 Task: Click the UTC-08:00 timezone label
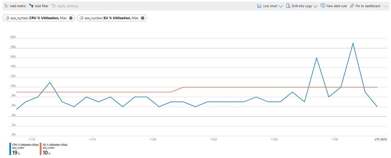[x=381, y=140]
